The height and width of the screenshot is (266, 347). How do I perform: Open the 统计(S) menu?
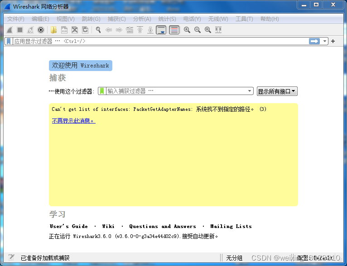167,19
